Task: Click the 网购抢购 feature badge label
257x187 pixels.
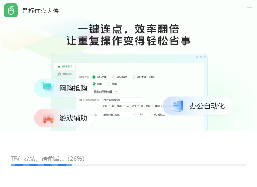Action: pyautogui.click(x=73, y=88)
